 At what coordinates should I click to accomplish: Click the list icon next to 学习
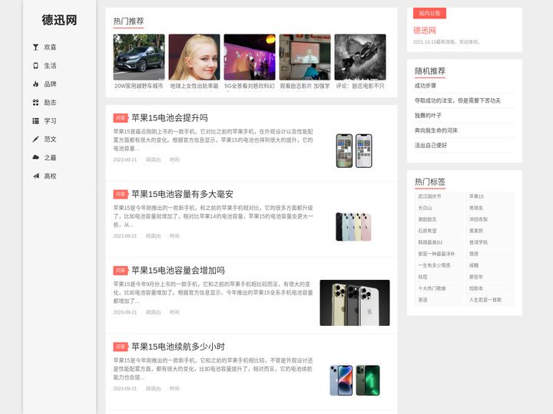coord(35,121)
